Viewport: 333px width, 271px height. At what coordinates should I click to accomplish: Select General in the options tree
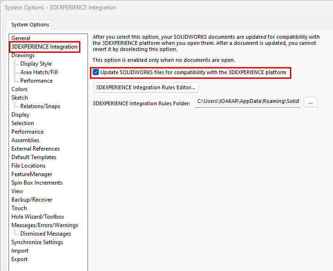[x=21, y=38]
